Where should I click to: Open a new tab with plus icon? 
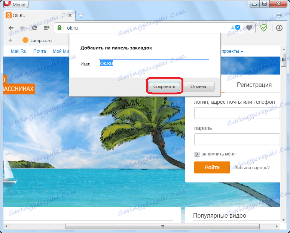pos(81,15)
